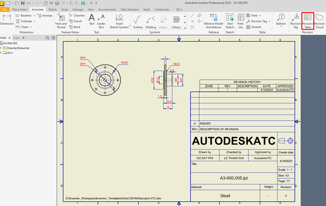Expand Ordinate dropdown arrow
326x206 pixels.
34,21
